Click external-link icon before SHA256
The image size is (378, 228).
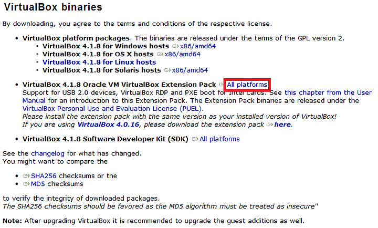(x=27, y=176)
